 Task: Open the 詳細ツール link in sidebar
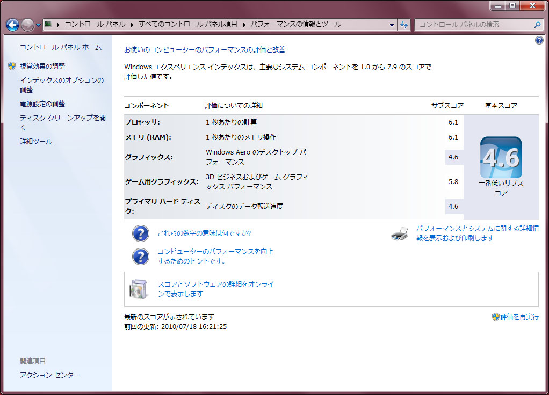pyautogui.click(x=36, y=141)
